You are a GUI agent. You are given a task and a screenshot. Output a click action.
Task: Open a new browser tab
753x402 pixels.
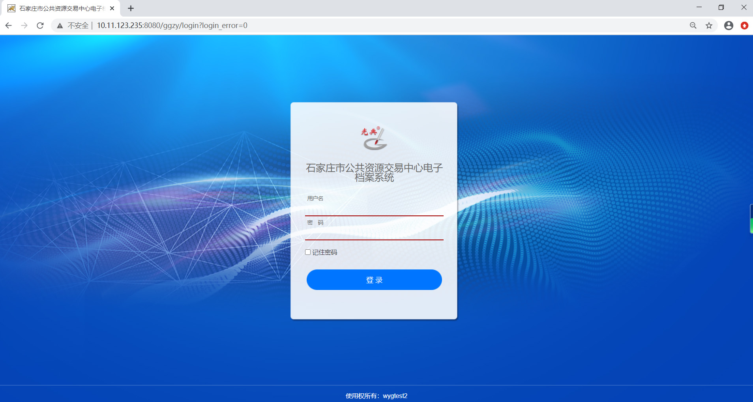(131, 8)
